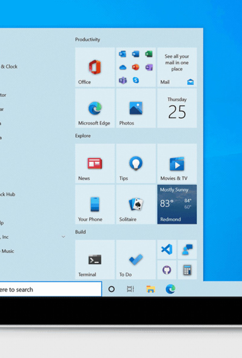The height and width of the screenshot is (358, 242).
Task: Open the Redmond weather tile
Action: (177, 205)
